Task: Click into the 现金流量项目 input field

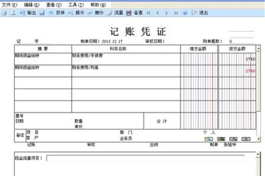Action: pyautogui.click(x=145, y=158)
